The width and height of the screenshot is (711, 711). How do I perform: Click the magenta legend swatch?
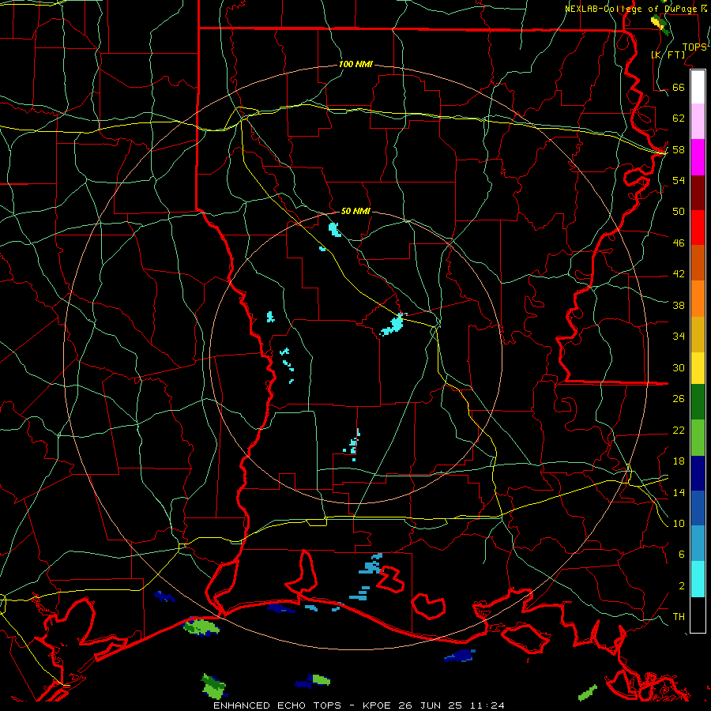click(x=698, y=157)
